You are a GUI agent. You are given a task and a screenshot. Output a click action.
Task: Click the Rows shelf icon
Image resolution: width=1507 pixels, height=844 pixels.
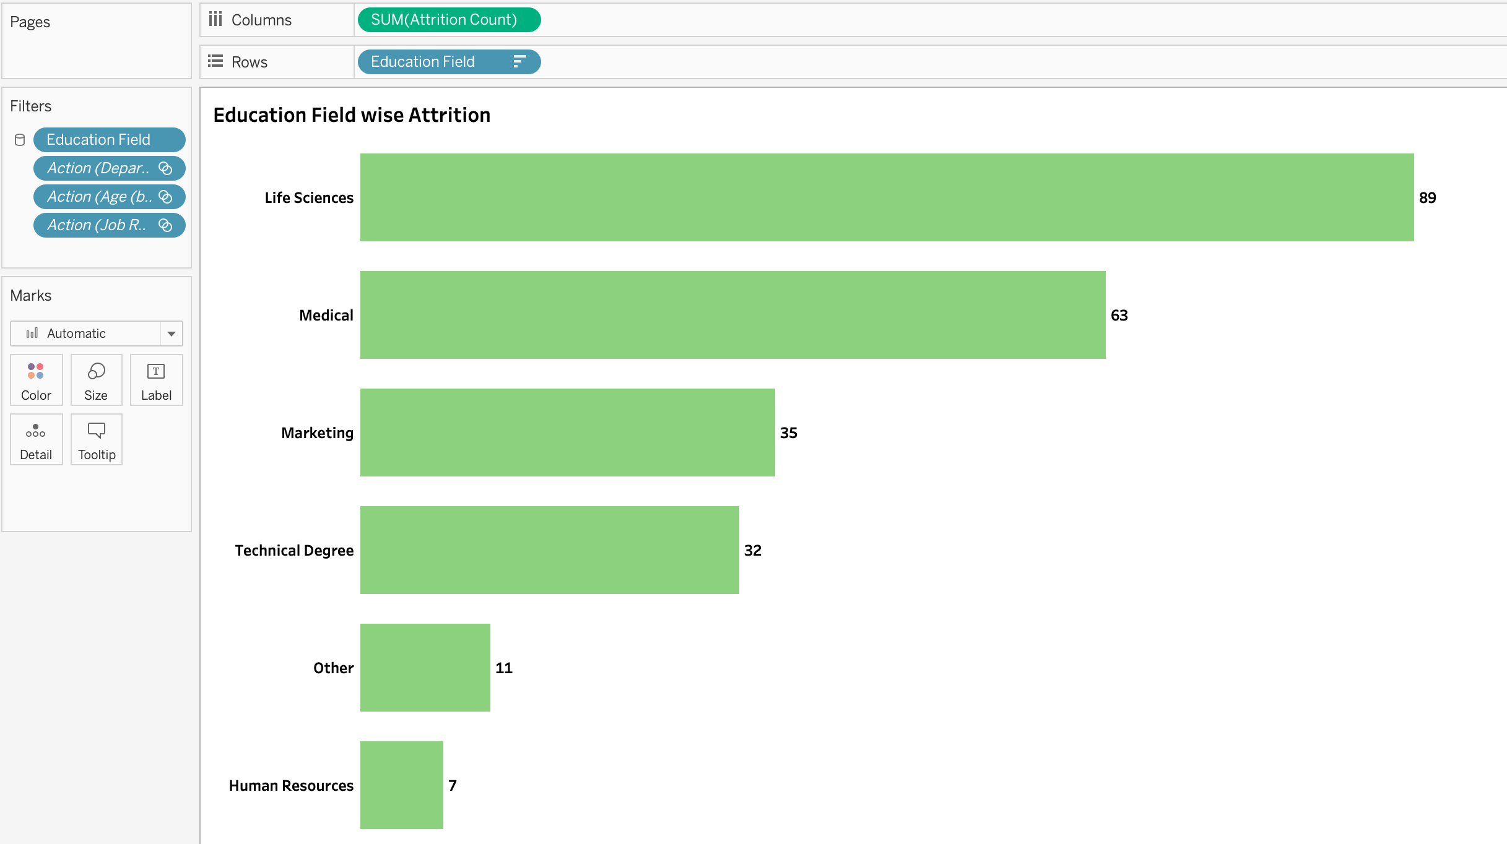tap(215, 61)
